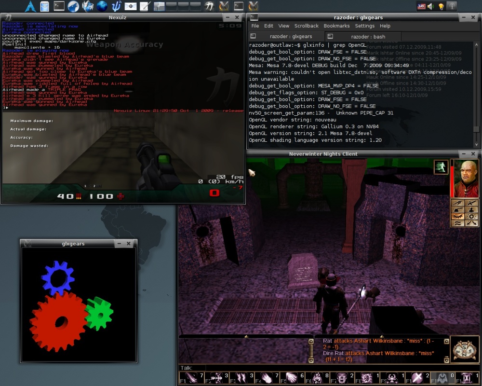Open the Neverwinter Nights compass
The height and width of the screenshot is (386, 482).
coord(465,350)
